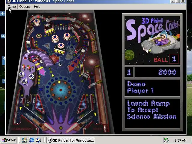The height and width of the screenshot is (144, 192).
Task: Open the Help menu
Action: tap(37, 7)
